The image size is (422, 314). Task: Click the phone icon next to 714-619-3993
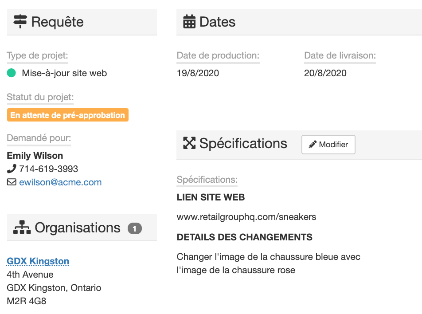(12, 169)
